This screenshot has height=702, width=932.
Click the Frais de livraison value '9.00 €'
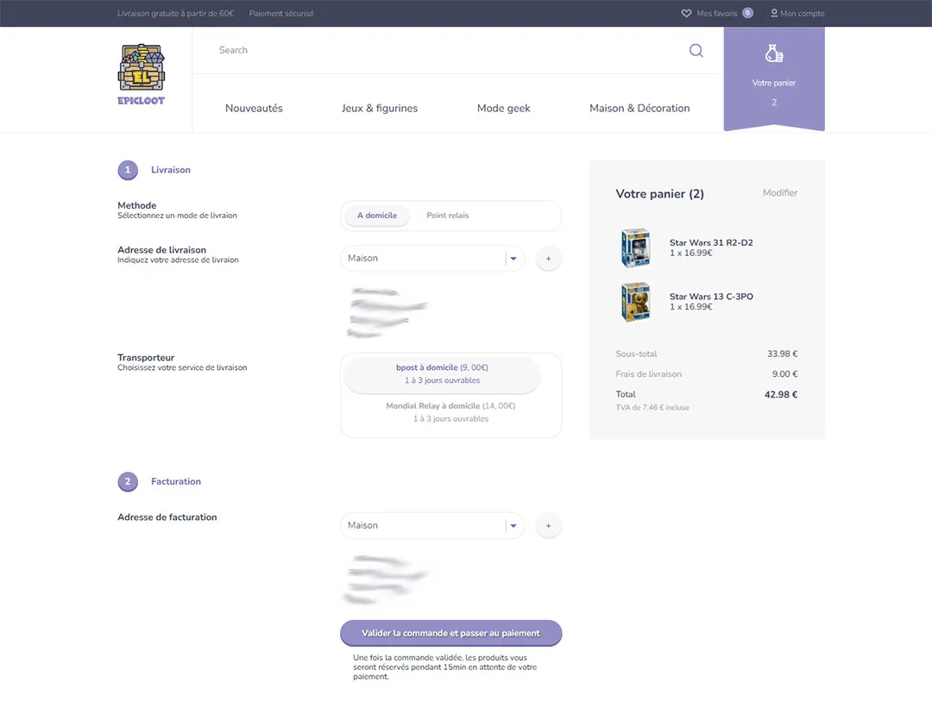784,374
